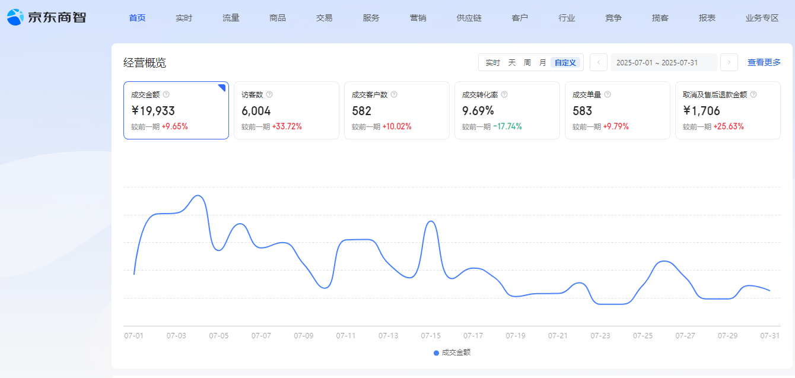
Task: Open help icon beside 成交单量
Action: (x=608, y=94)
